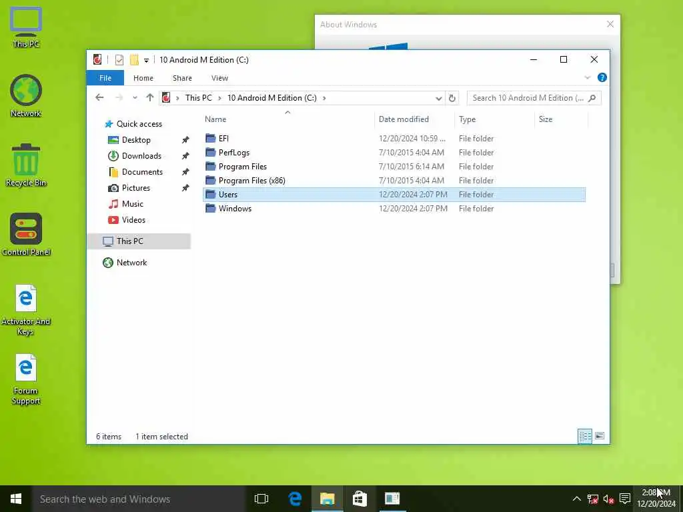Open the Forum Support shortcut
The height and width of the screenshot is (512, 683).
pos(26,379)
